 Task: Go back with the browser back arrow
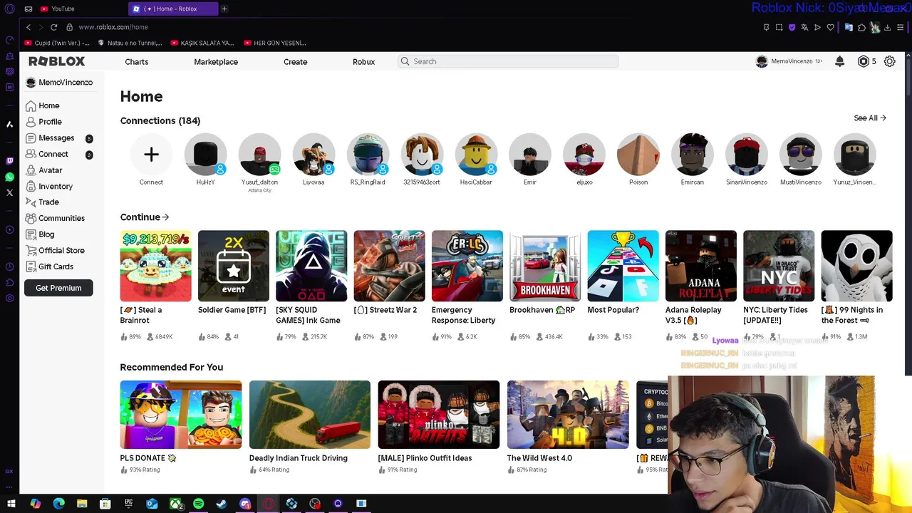[28, 27]
